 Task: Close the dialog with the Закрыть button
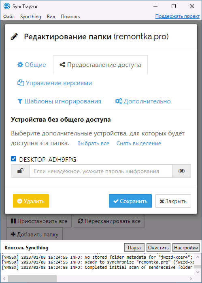coord(173,201)
